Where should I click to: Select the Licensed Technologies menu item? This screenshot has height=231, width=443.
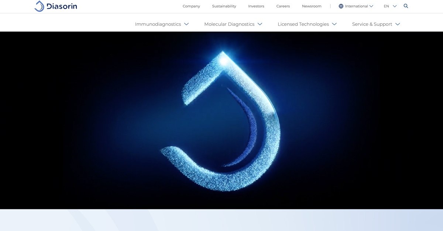[x=303, y=24]
